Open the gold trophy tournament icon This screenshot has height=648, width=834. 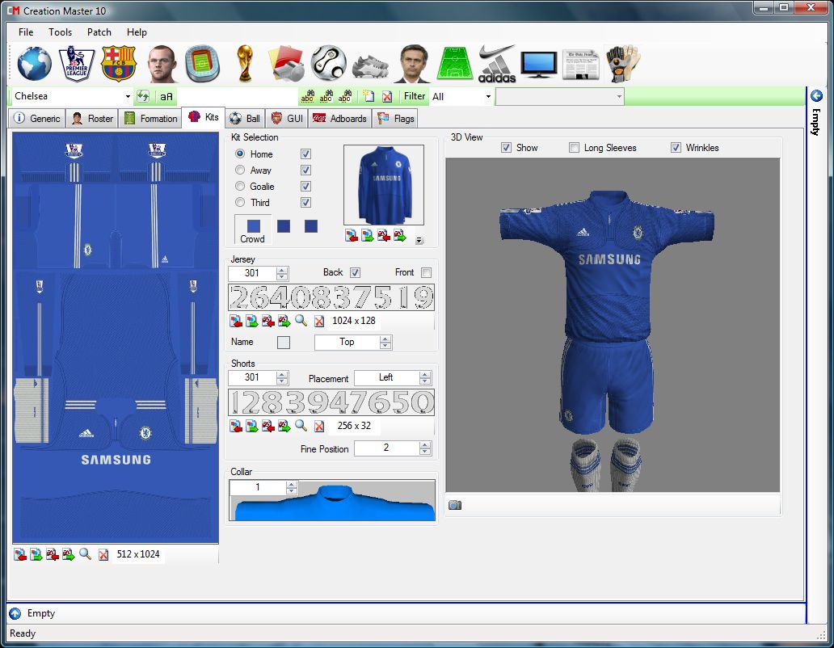[x=245, y=64]
